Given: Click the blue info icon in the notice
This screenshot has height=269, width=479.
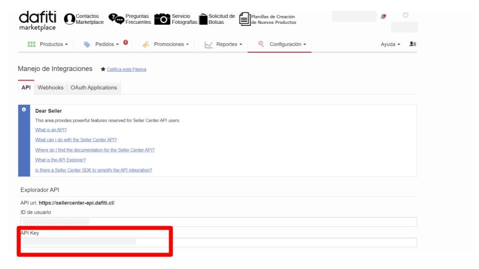Looking at the screenshot, I should point(24,110).
